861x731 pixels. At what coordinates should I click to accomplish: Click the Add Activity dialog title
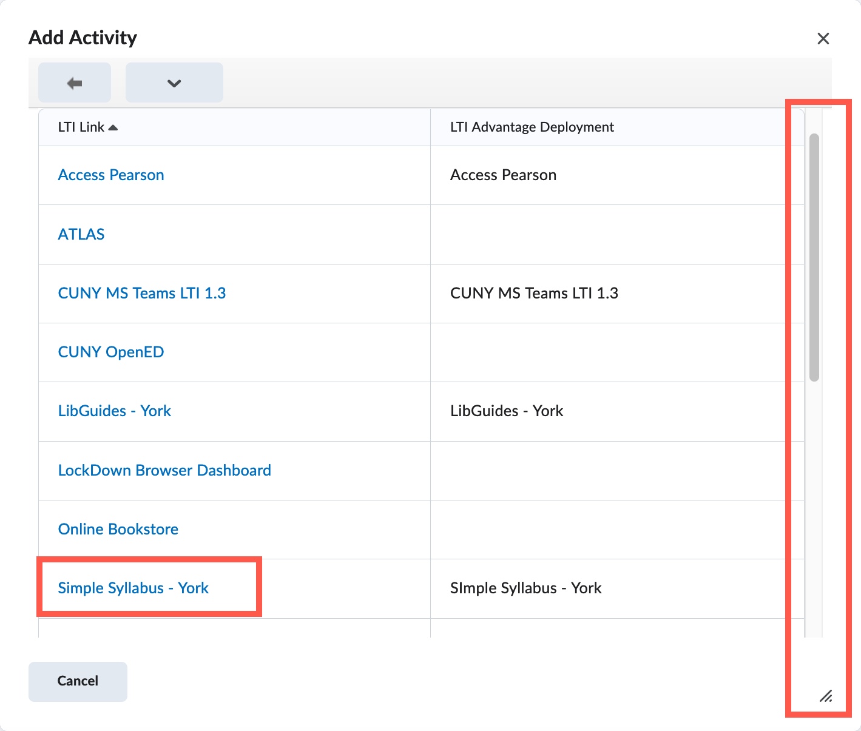[83, 38]
